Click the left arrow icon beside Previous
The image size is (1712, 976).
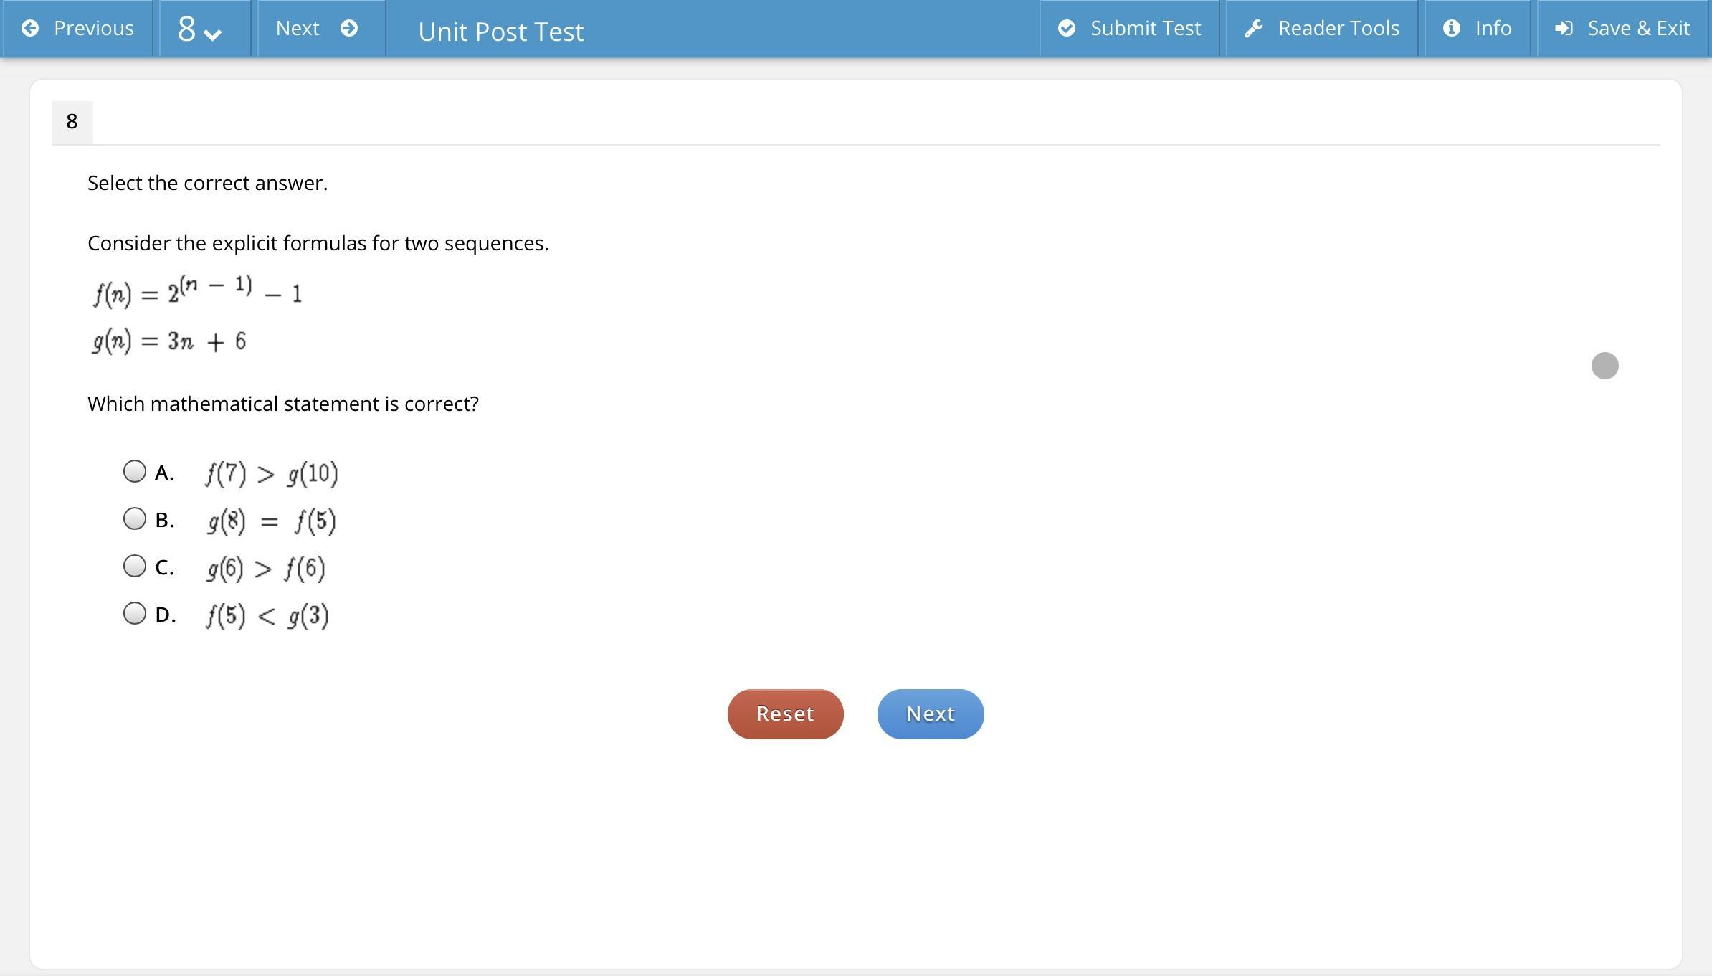point(30,28)
